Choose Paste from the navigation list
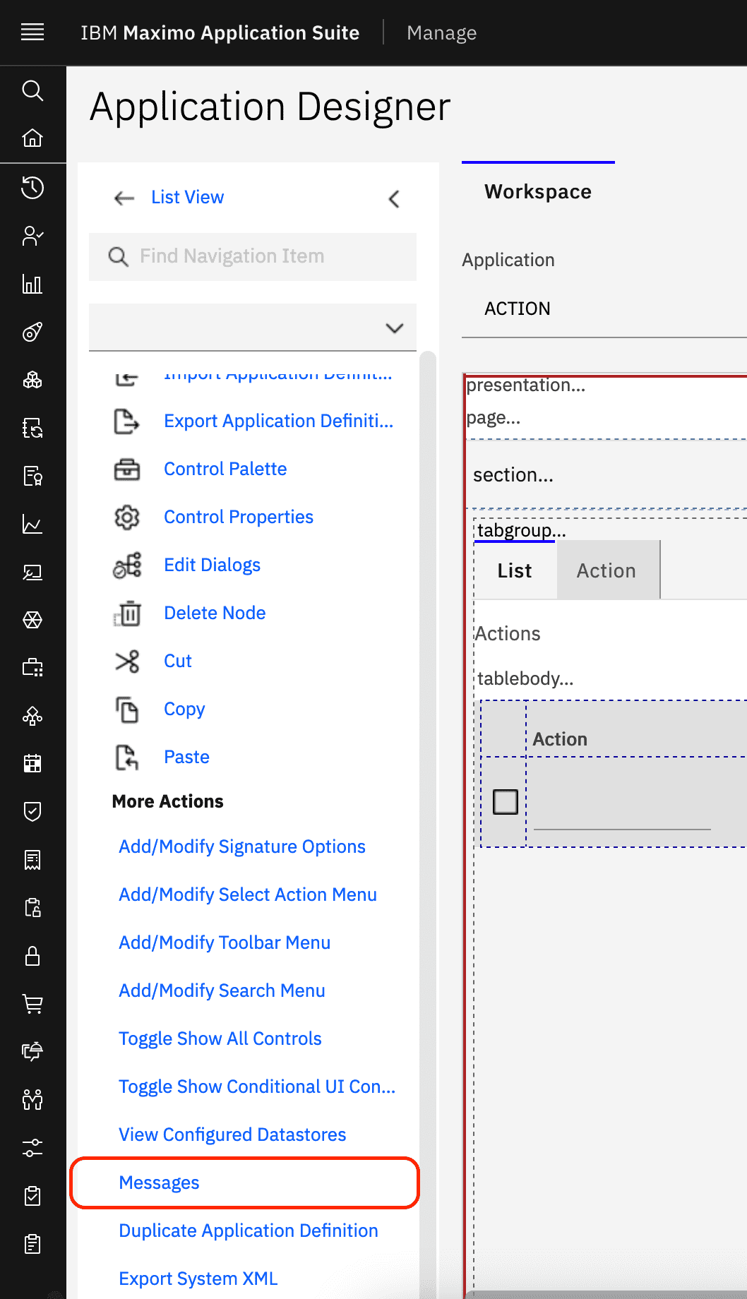The width and height of the screenshot is (747, 1299). [x=186, y=757]
